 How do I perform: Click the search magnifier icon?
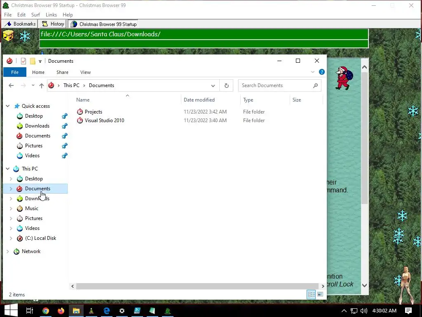pos(315,85)
